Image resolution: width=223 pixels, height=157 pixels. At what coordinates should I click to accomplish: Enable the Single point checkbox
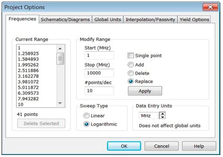tap(131, 55)
